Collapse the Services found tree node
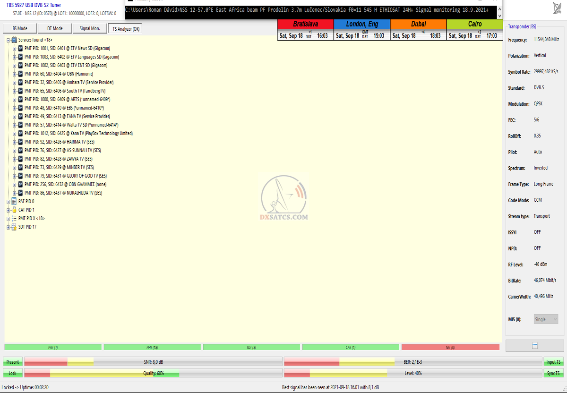 coord(8,40)
